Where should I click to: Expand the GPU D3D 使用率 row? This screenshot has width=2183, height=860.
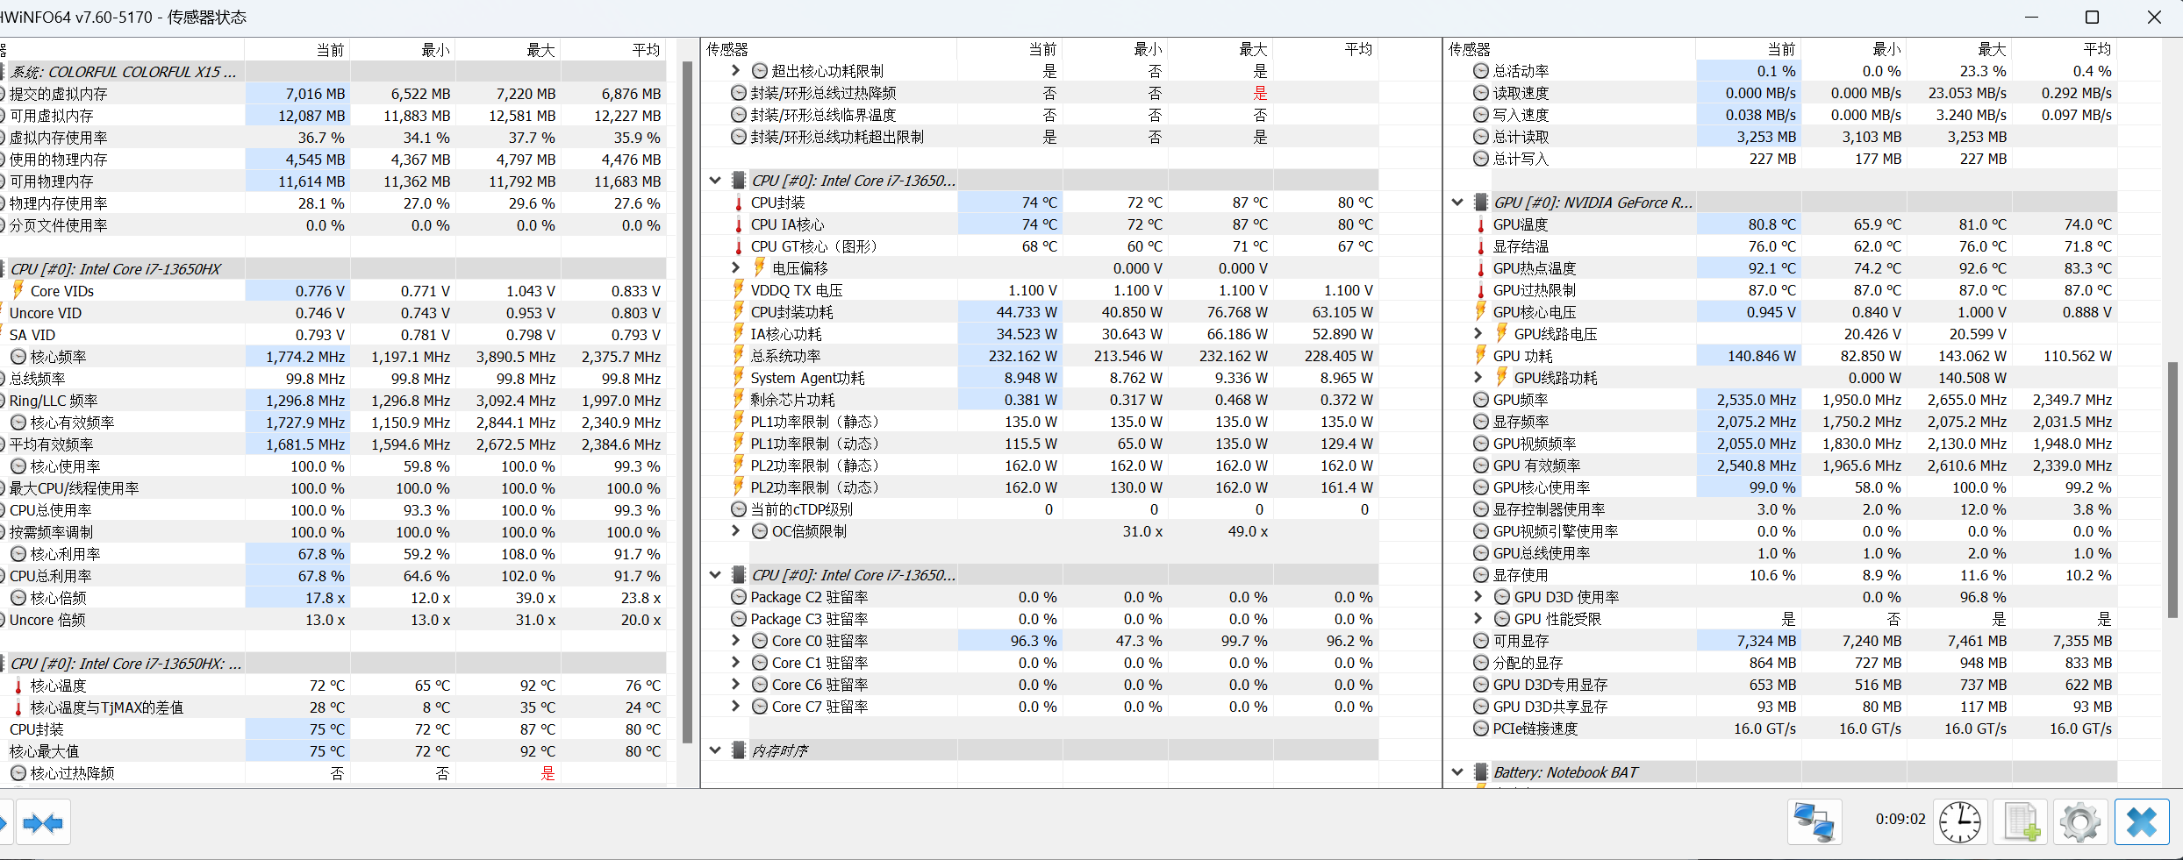pos(1478,597)
